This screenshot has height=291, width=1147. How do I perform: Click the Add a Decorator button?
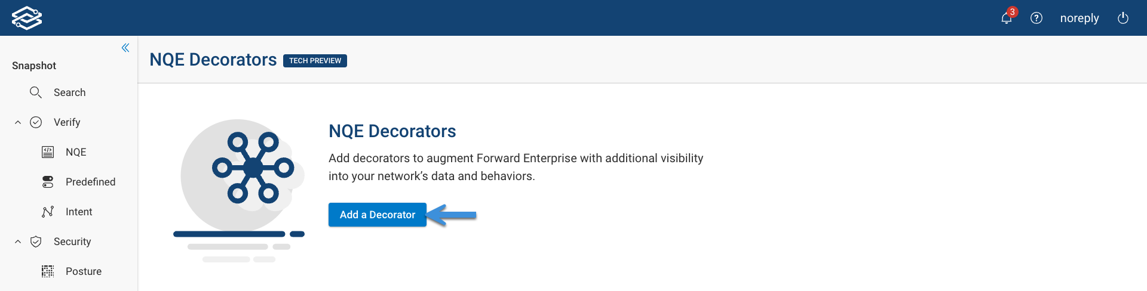point(378,215)
